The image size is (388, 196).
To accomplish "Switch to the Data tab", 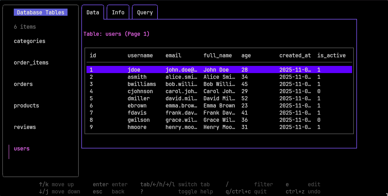I will tap(93, 12).
